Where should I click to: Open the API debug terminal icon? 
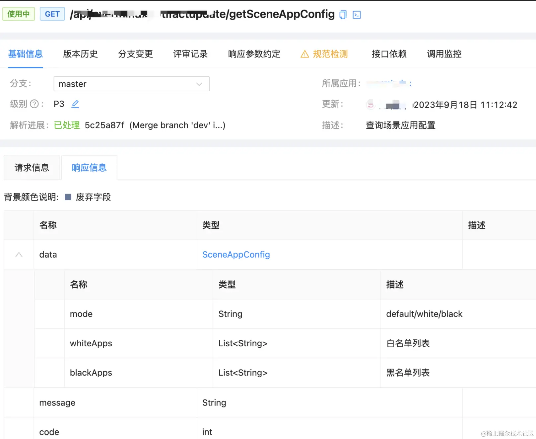(357, 14)
